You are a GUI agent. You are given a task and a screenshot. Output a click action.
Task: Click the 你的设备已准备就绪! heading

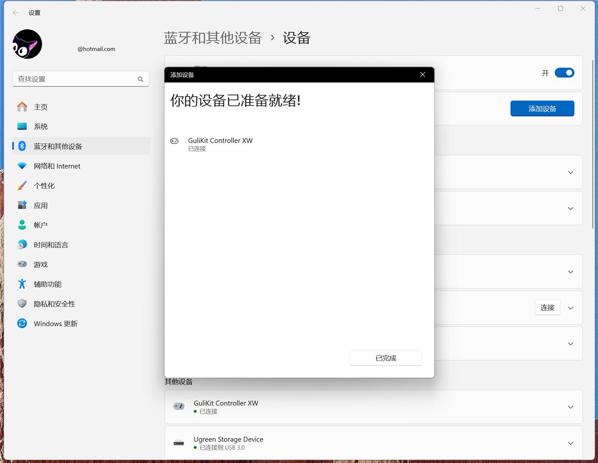click(x=235, y=100)
